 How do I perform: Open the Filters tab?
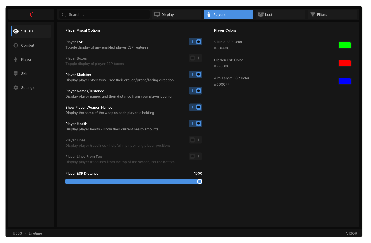(332, 14)
